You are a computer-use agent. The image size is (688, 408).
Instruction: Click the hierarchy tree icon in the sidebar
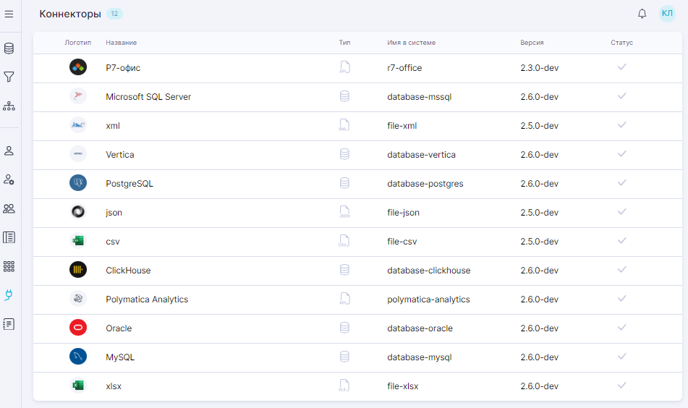pos(9,106)
